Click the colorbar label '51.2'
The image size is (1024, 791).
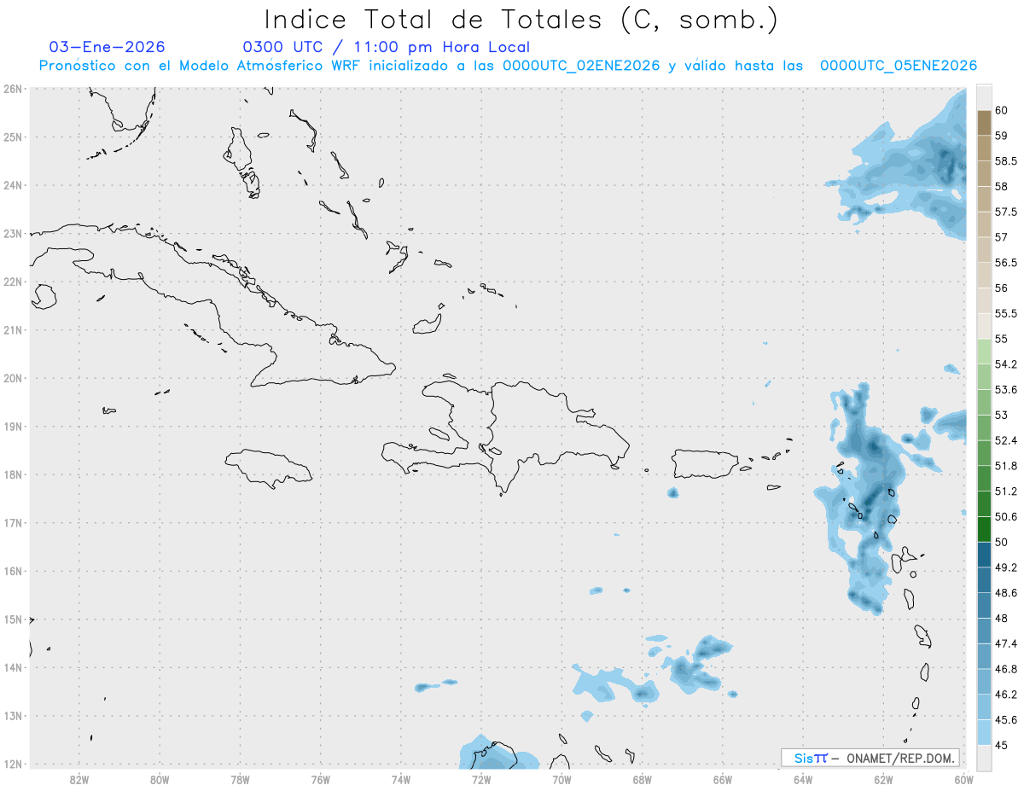[x=1005, y=491]
